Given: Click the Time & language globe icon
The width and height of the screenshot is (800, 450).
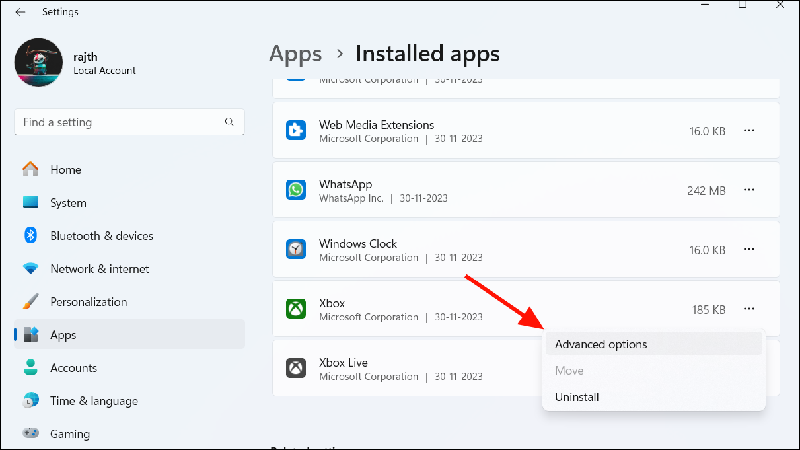Looking at the screenshot, I should click(x=30, y=401).
